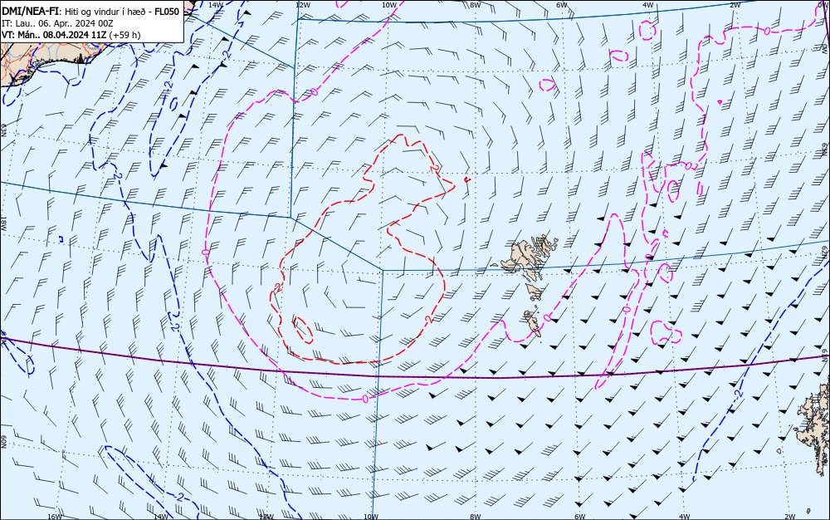
Task: Click the chart title "Hiti og vindur í hæð - FL050"
Action: pos(122,12)
